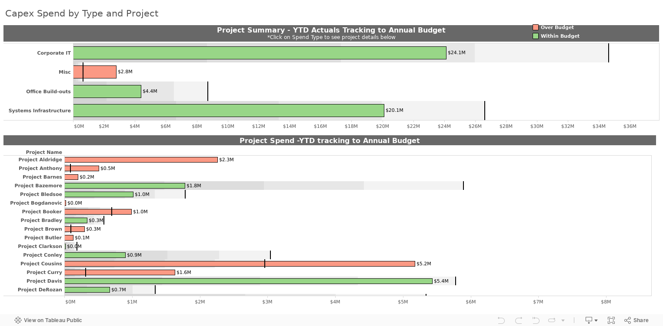Click the Office Build-outs green bar
663x326 pixels.
coord(107,91)
